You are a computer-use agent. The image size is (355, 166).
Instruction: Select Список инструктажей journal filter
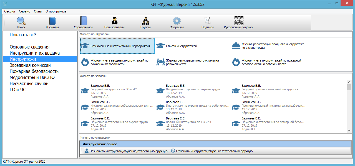tap(177, 46)
